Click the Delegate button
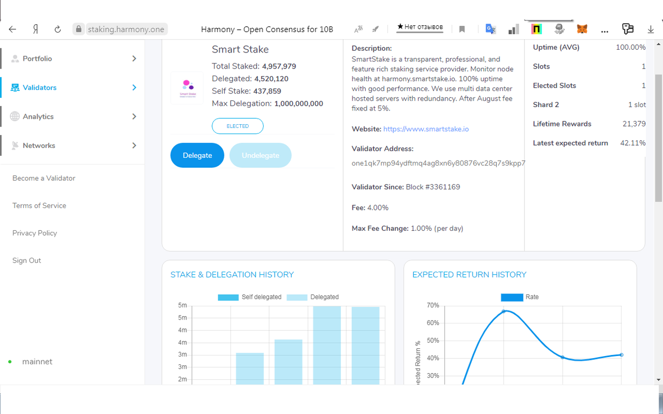This screenshot has height=414, width=663. coord(197,155)
